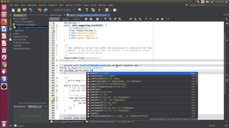Click the Ubuntu dash home icon
The height and width of the screenshot is (128, 229).
tap(4, 7)
